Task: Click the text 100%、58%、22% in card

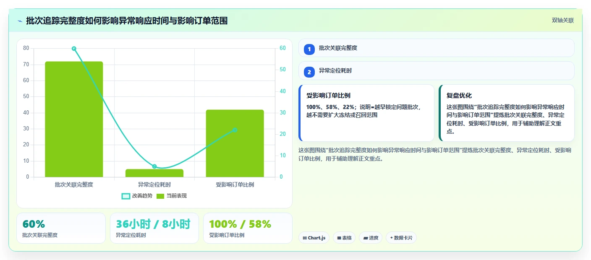Action: coord(331,107)
